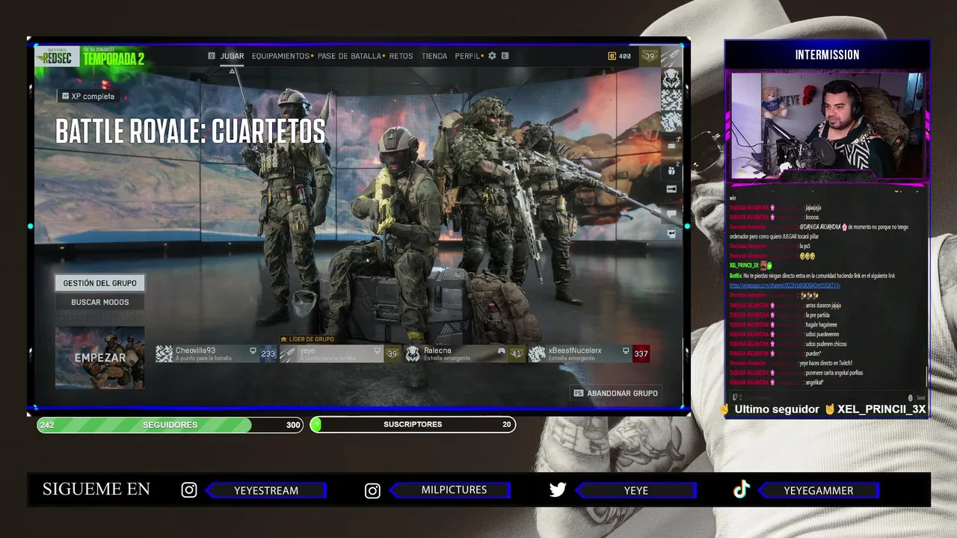The width and height of the screenshot is (957, 538).
Task: Click the return arrow icon at the sidebar bottom
Action: [x=671, y=234]
